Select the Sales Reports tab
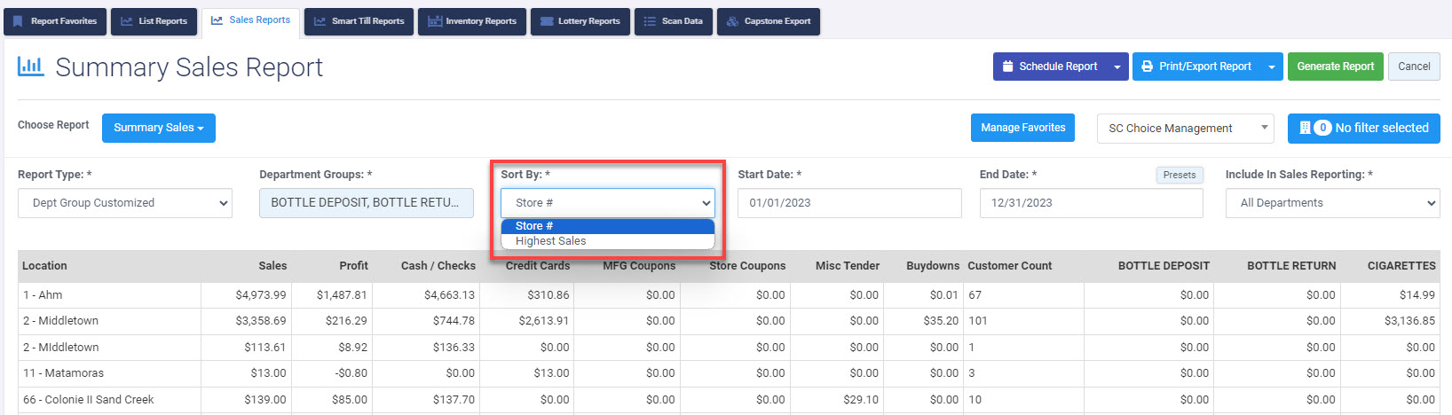Screen dimensions: 1452x415 [x=251, y=21]
